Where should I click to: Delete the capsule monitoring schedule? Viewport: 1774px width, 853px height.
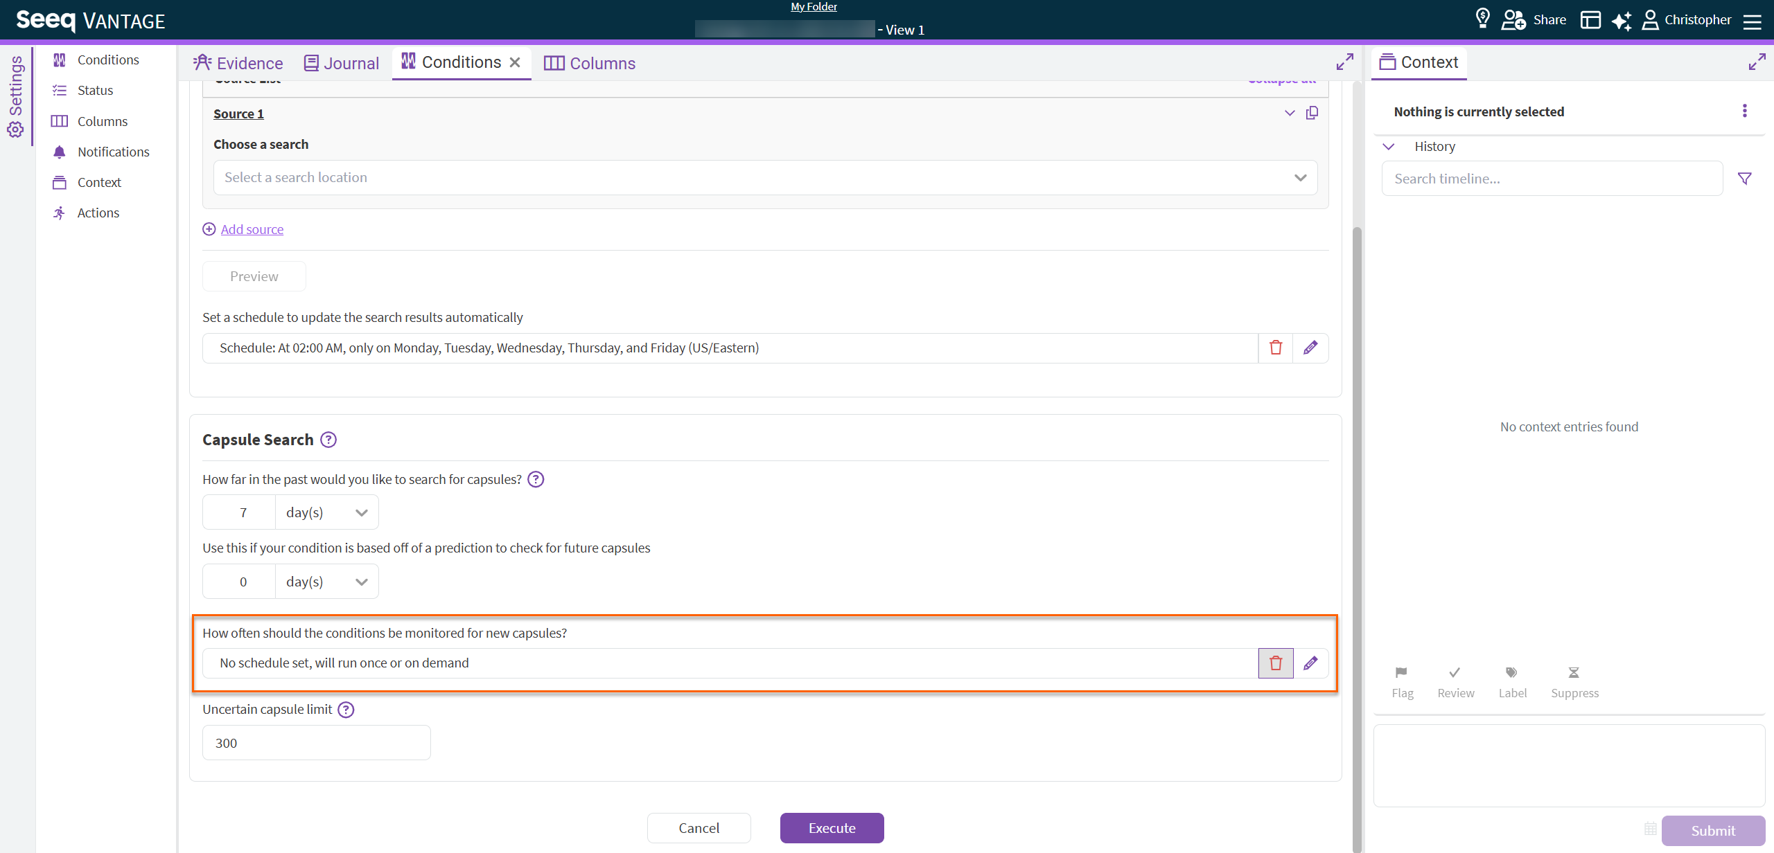pos(1276,663)
